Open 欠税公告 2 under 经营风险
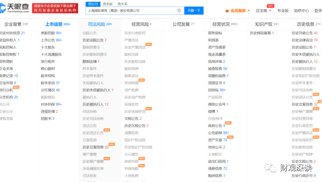322x182 pixels. pyautogui.click(x=133, y=119)
